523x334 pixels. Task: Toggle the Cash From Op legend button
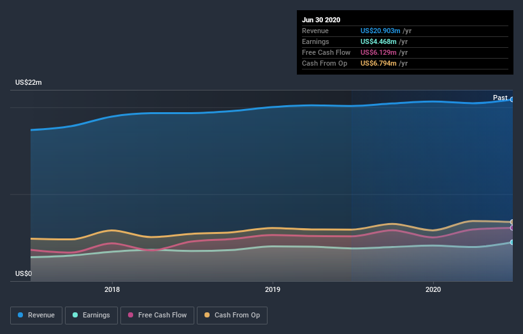pos(232,316)
